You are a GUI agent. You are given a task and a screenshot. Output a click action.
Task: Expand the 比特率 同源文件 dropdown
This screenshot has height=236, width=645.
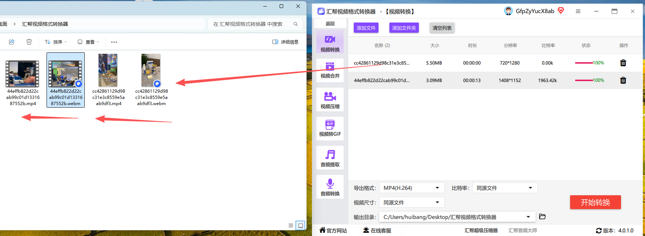point(505,188)
